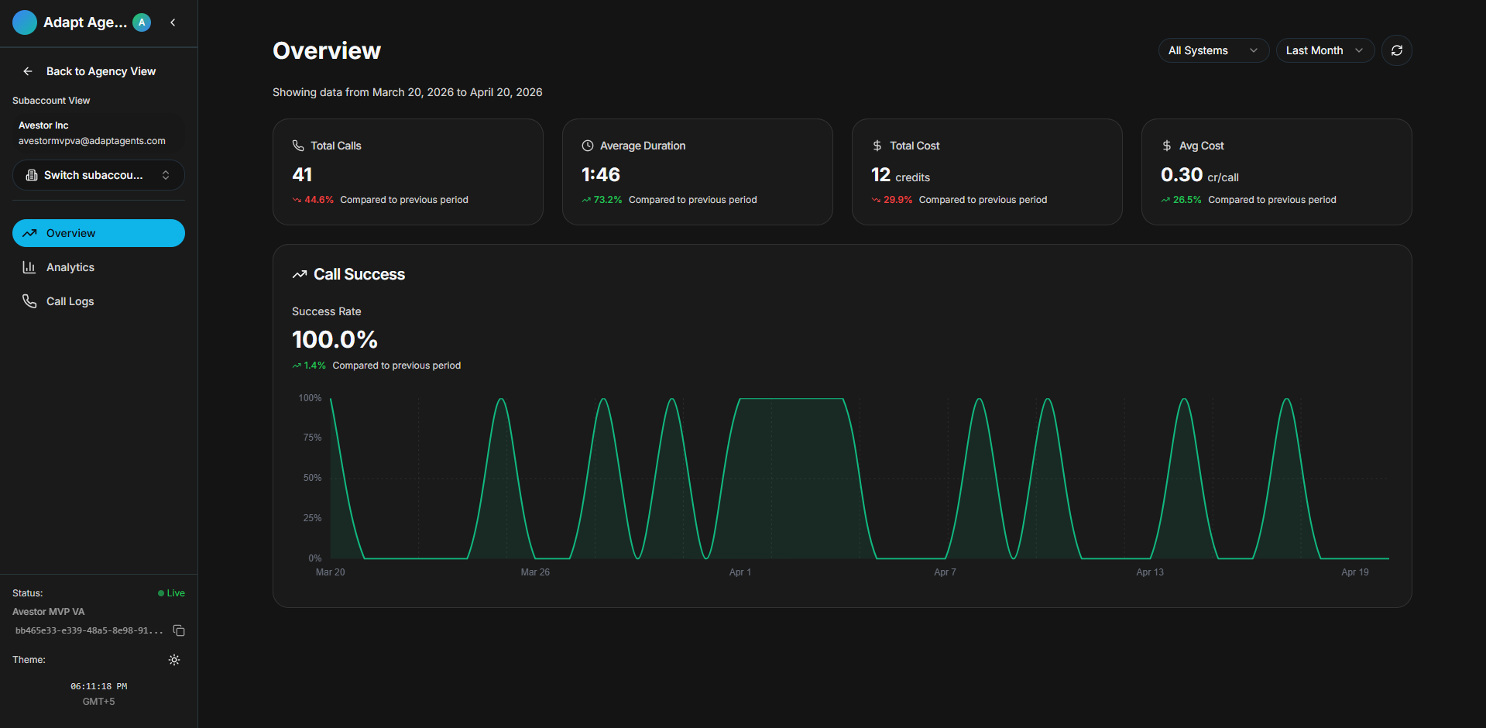Click the 29.9% decrease indicator
The width and height of the screenshot is (1486, 728).
pos(892,200)
